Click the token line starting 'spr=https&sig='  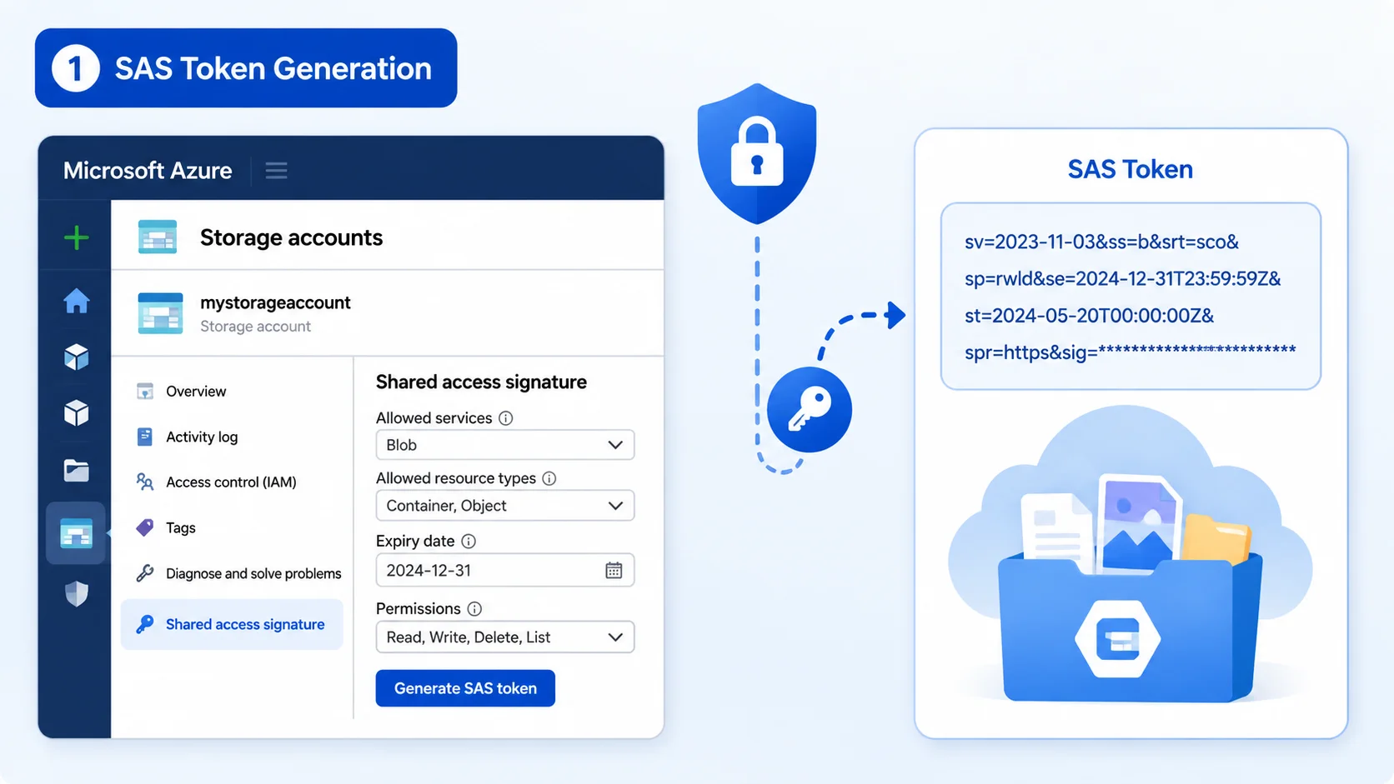coord(1131,352)
